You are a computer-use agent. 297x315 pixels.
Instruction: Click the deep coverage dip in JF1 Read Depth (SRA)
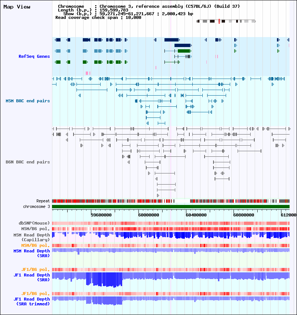[104, 280]
